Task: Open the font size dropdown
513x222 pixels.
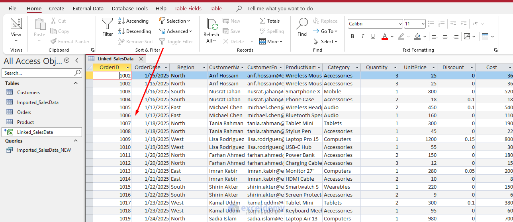Action: point(423,24)
